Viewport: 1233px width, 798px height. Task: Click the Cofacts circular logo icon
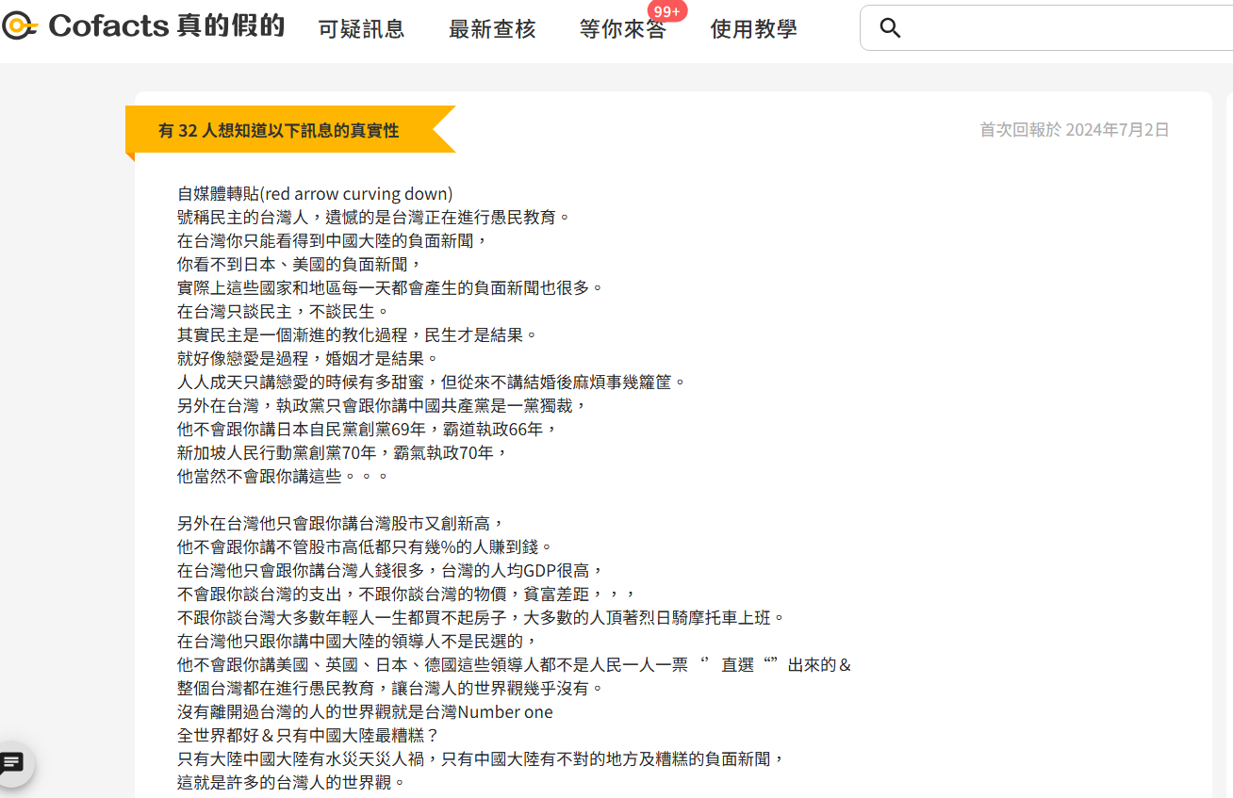pos(19,26)
